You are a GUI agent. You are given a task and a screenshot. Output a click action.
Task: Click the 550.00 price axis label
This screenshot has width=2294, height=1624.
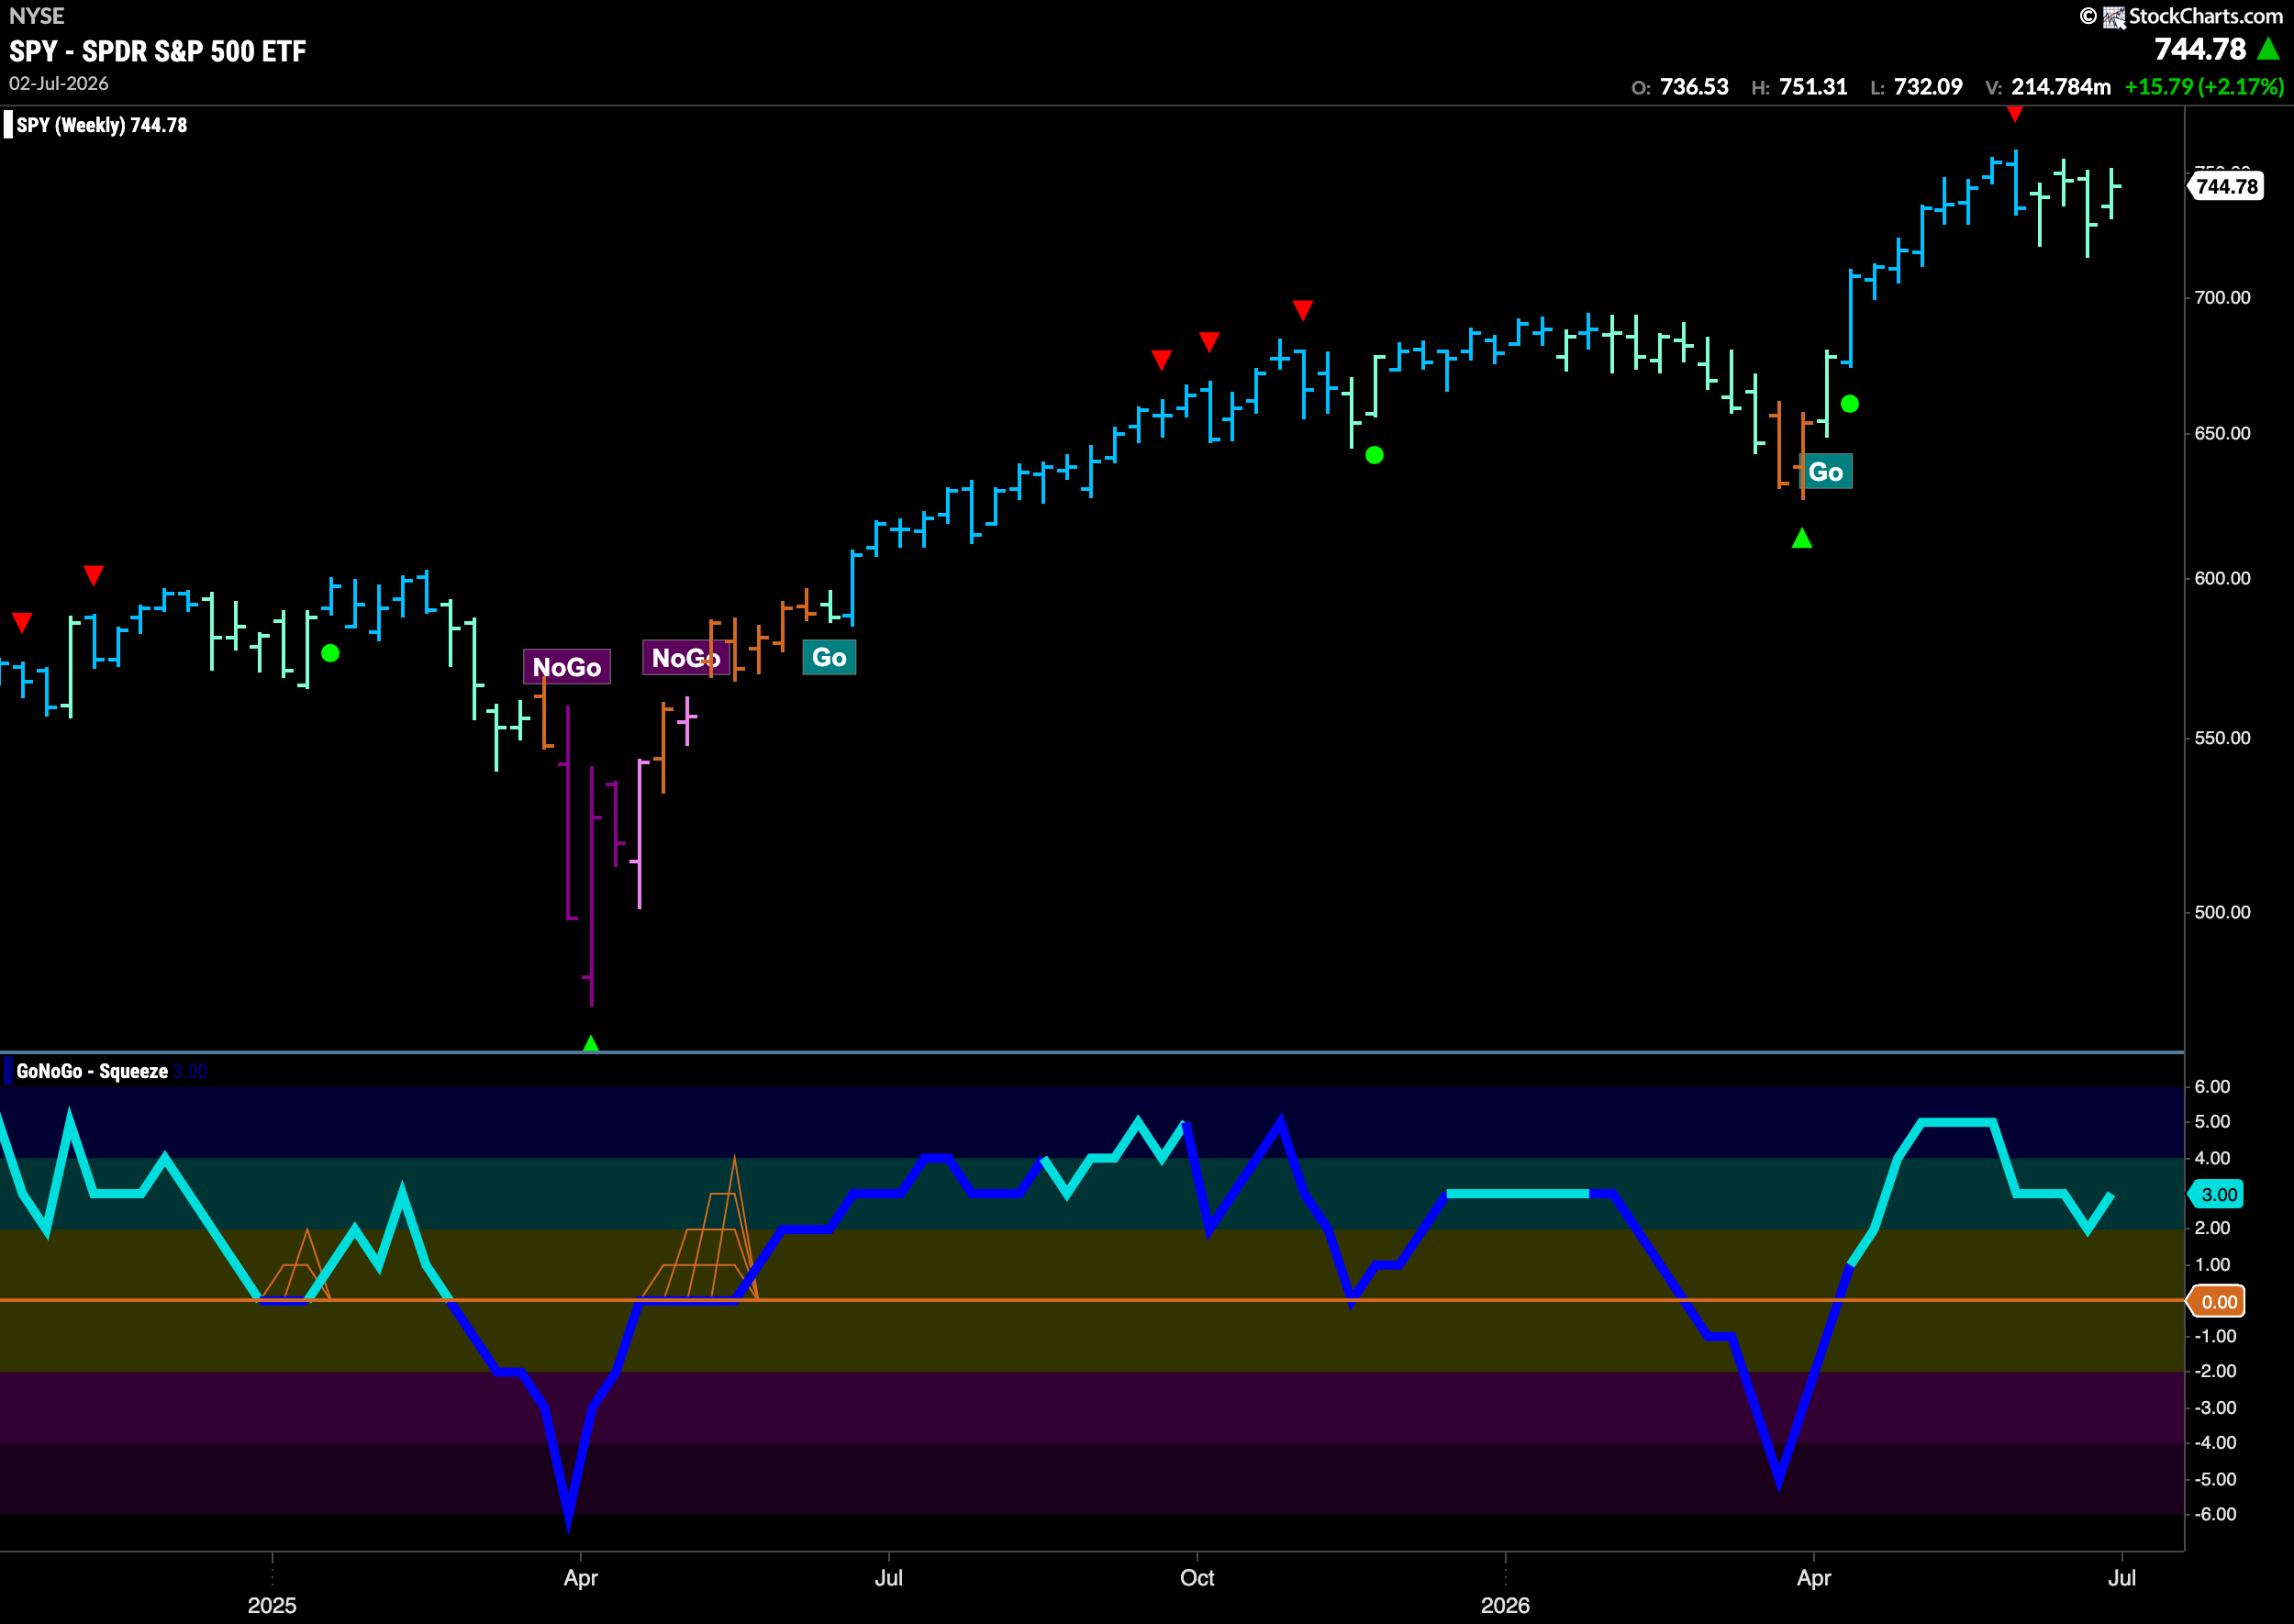point(2221,738)
